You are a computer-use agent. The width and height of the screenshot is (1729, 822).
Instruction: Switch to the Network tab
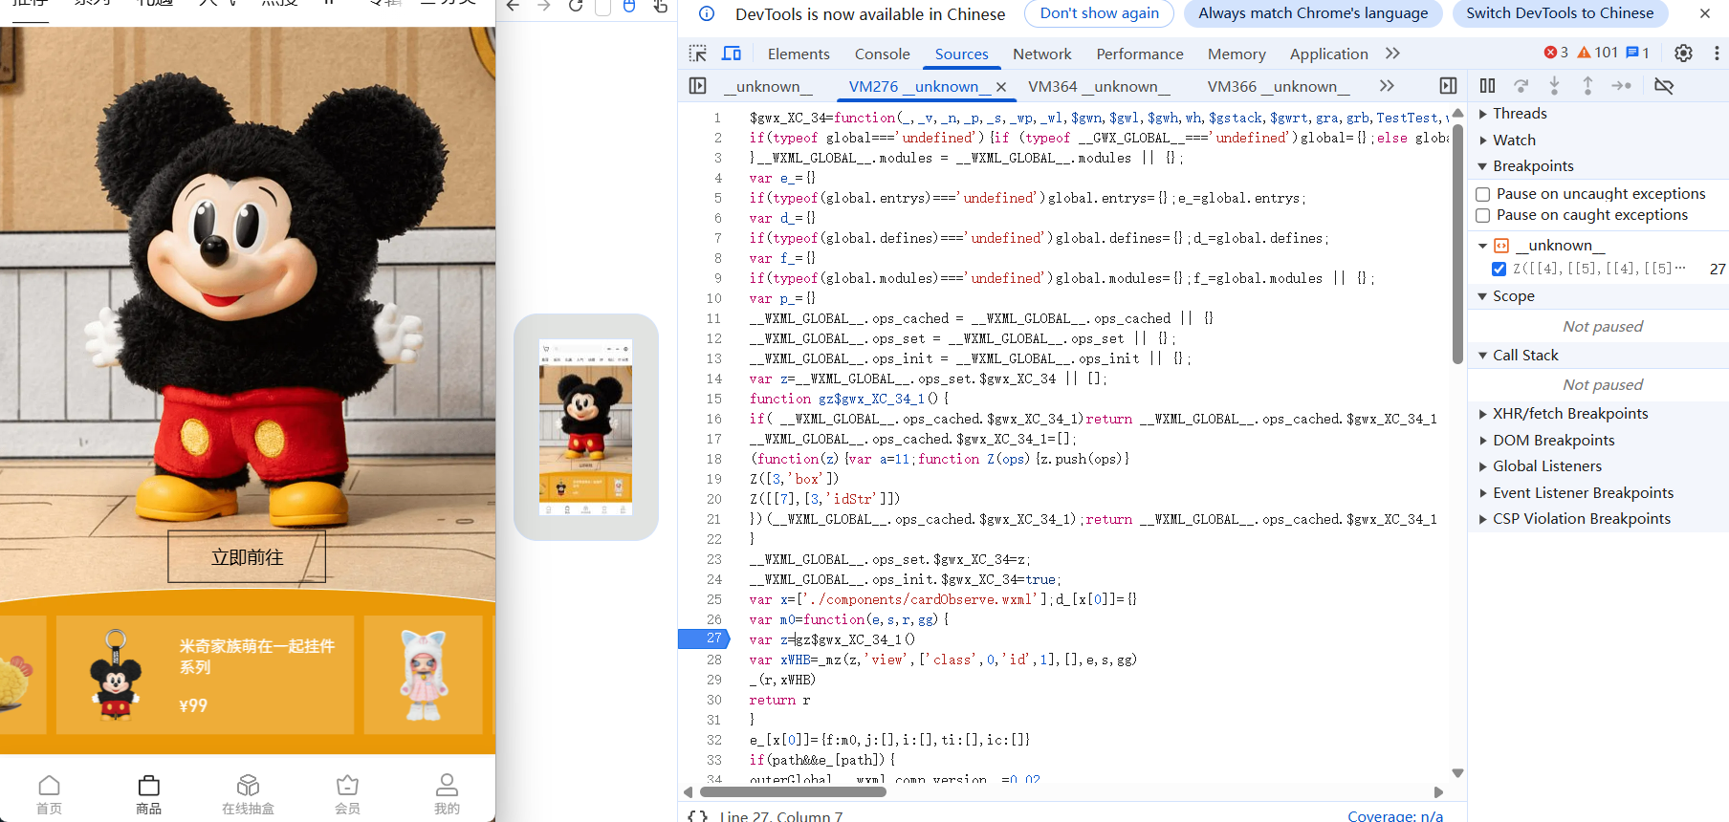1041,54
